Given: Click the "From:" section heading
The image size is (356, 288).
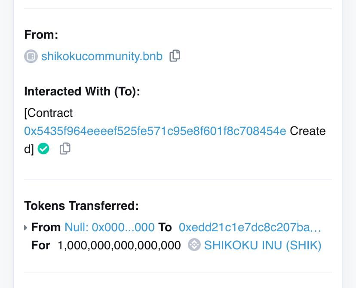Looking at the screenshot, I should pyautogui.click(x=41, y=34).
